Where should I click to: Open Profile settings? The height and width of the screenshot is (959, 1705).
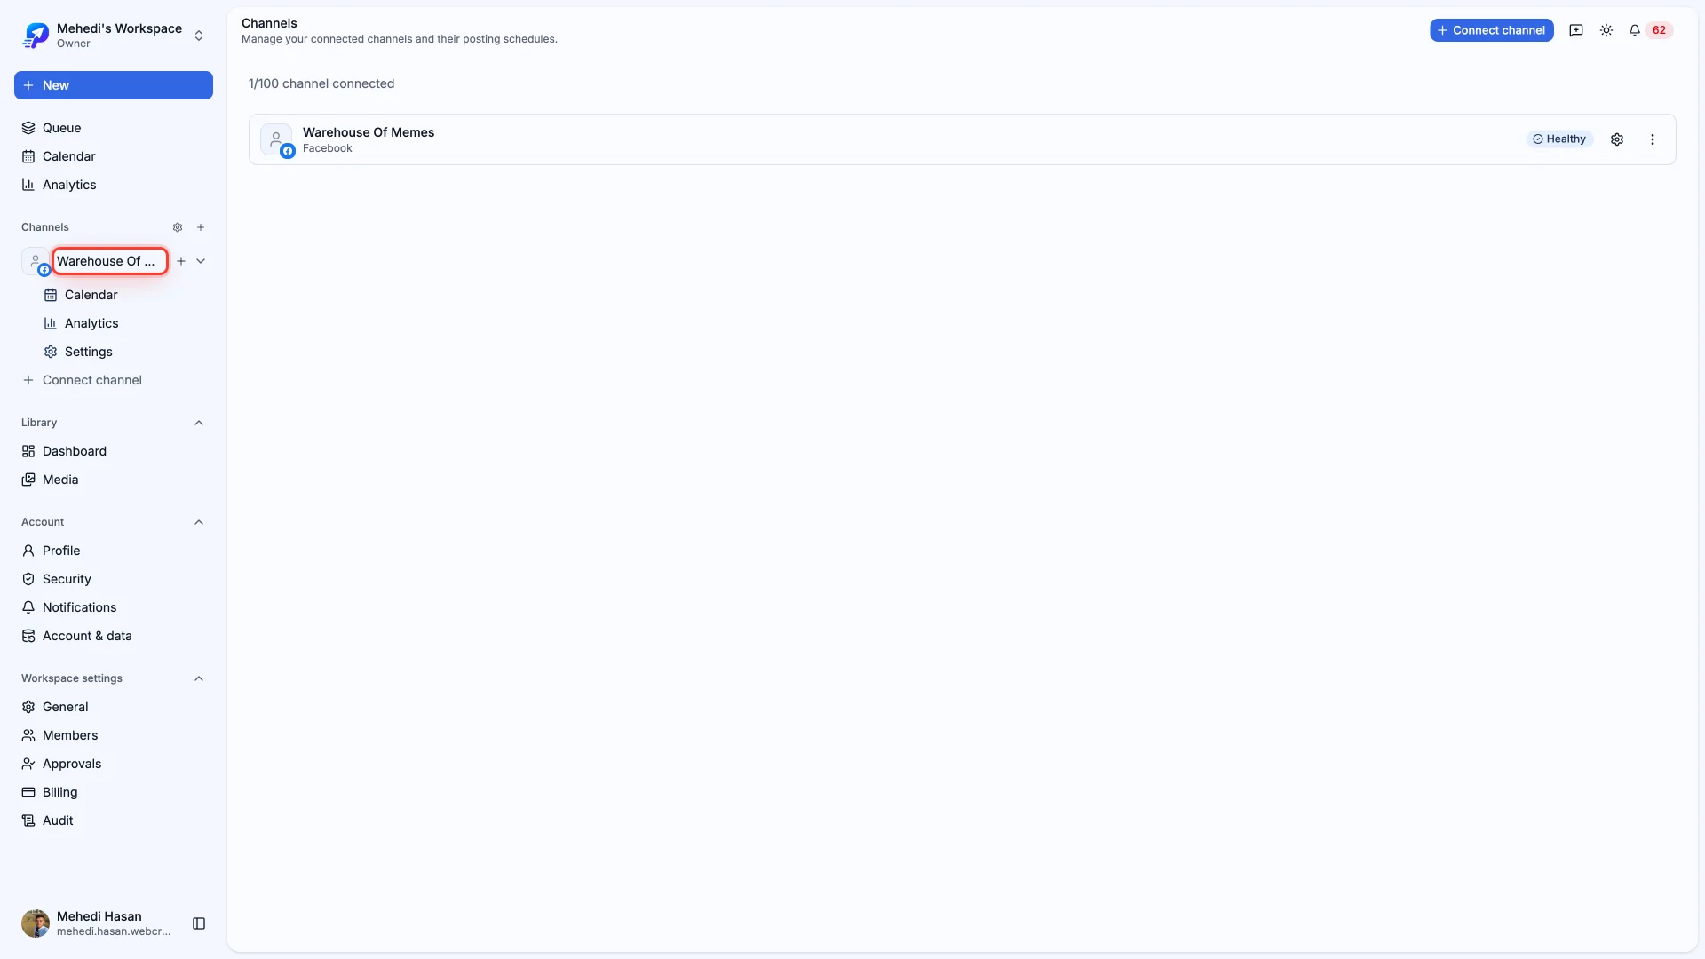point(114,551)
